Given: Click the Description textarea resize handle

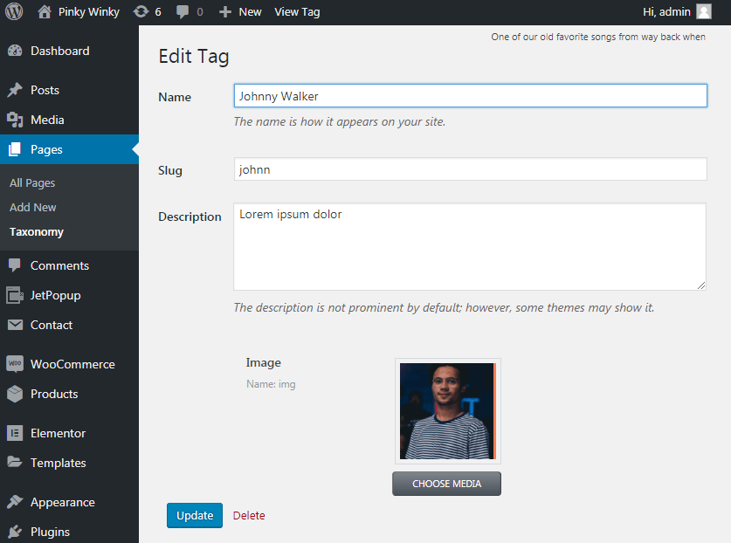Looking at the screenshot, I should (701, 285).
